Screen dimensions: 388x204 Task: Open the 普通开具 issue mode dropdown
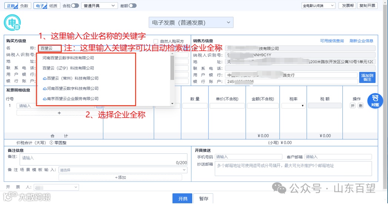[99, 6]
